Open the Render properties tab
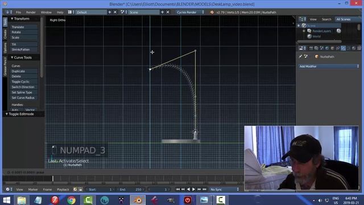364x205 pixels. [x=311, y=48]
